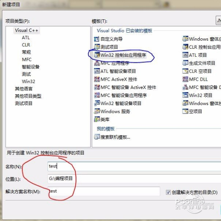Select the ATL 项目 template icon
The height and width of the screenshot is (221, 221).
185,55
